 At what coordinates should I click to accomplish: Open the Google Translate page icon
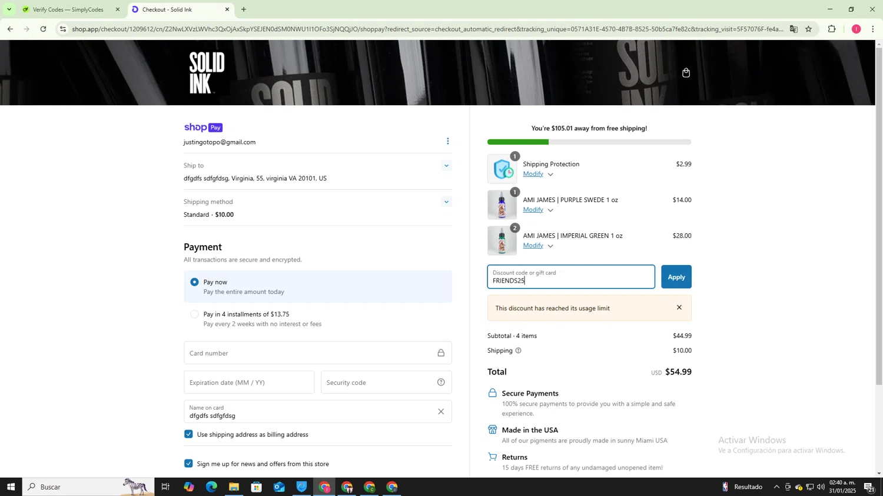pyautogui.click(x=794, y=29)
